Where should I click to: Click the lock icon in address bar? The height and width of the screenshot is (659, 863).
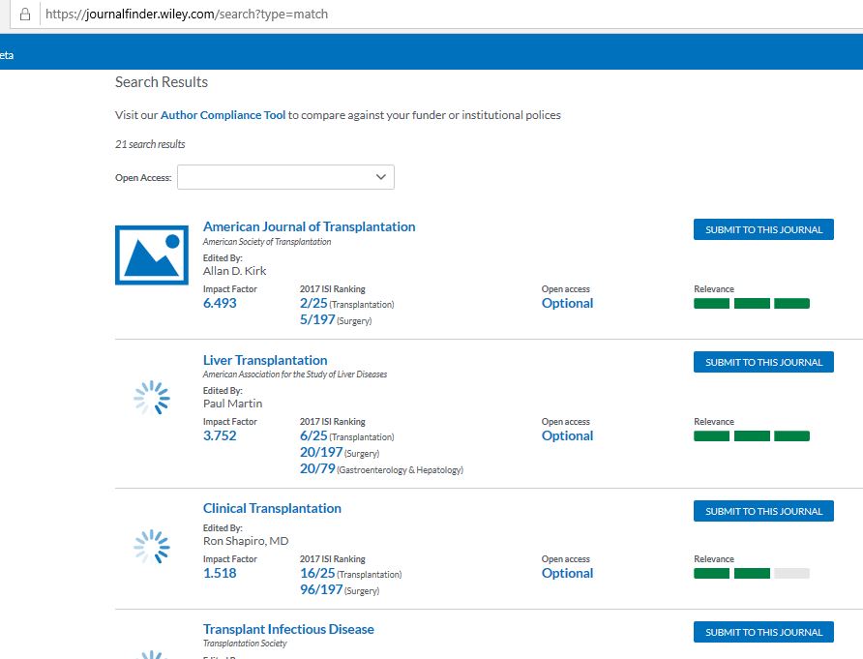tap(25, 15)
